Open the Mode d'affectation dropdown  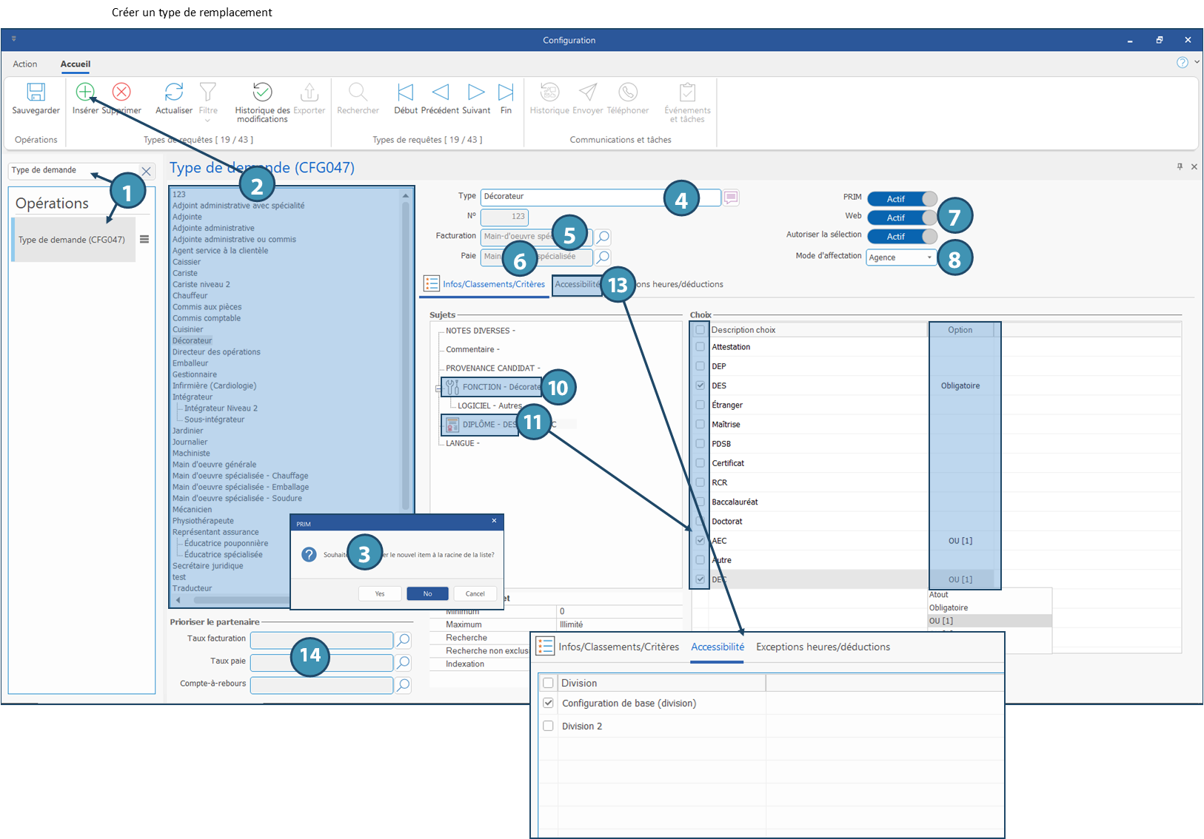point(929,257)
